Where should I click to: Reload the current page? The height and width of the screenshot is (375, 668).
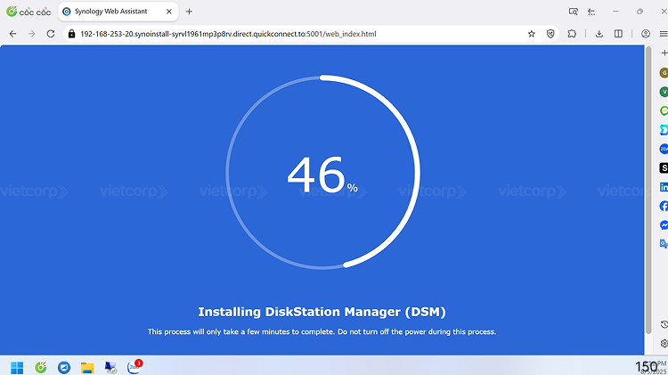(51, 33)
